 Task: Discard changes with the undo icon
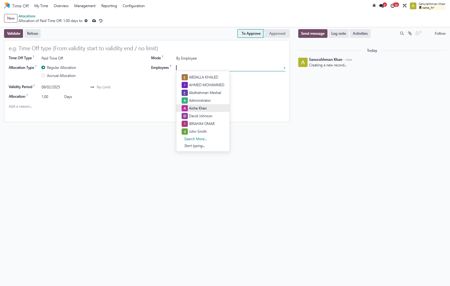101,21
